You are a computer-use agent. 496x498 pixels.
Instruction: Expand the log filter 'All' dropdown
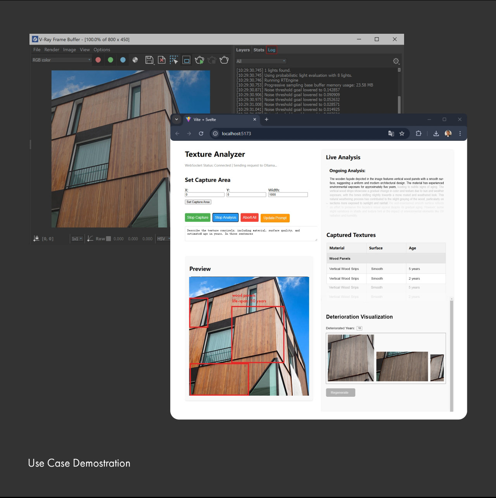pos(261,61)
